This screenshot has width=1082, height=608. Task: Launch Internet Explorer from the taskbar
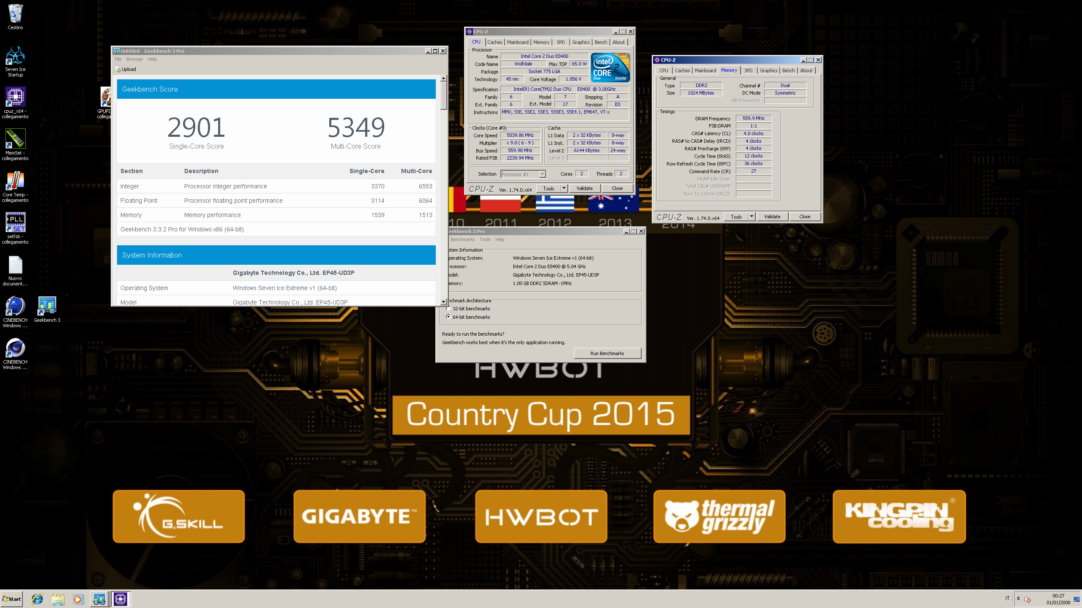pos(37,599)
